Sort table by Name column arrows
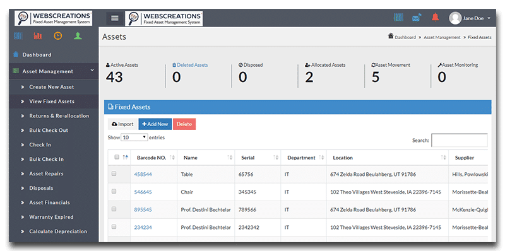Image resolution: width=505 pixels, height=251 pixels. click(x=230, y=158)
